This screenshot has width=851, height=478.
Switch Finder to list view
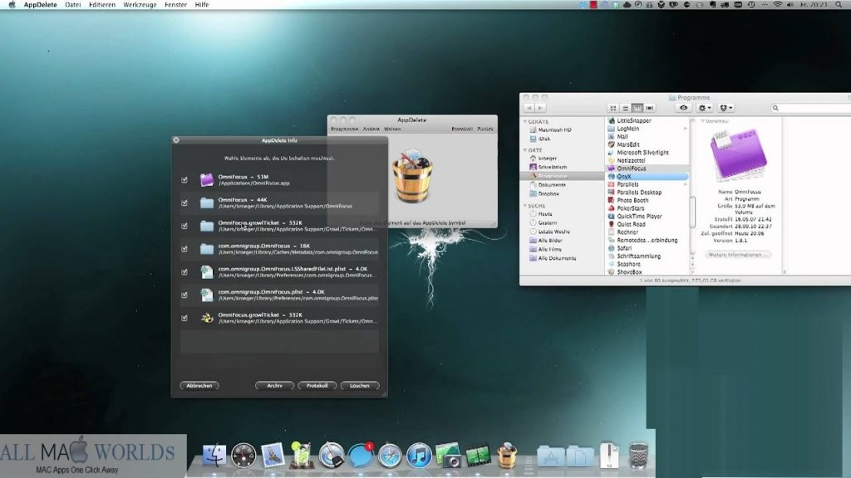click(625, 108)
